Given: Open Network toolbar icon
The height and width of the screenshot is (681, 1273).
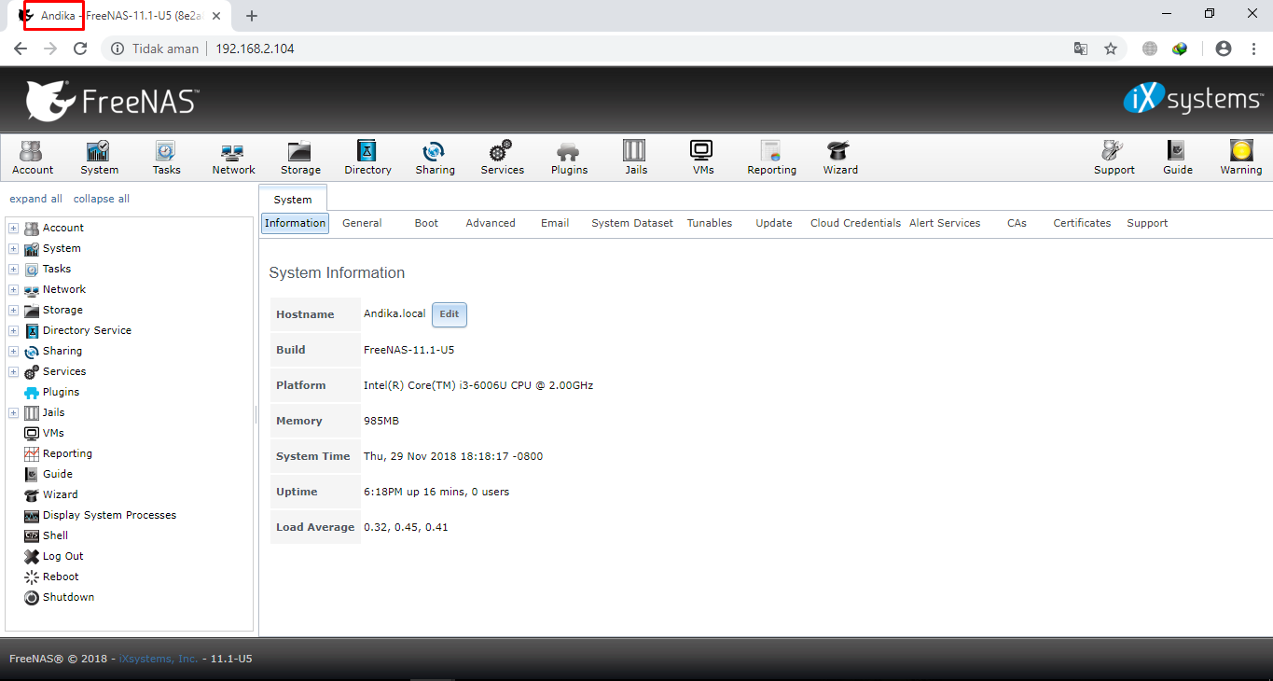Looking at the screenshot, I should (233, 158).
